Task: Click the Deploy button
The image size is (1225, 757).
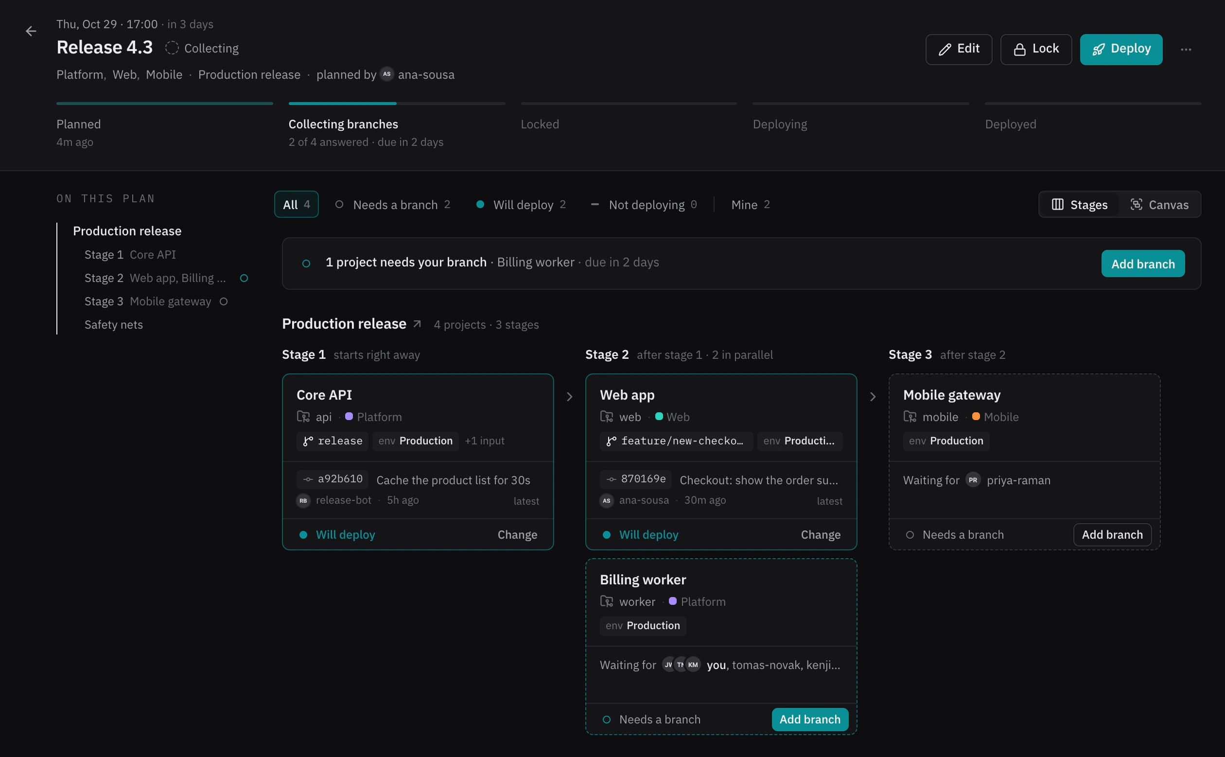Action: (1121, 49)
